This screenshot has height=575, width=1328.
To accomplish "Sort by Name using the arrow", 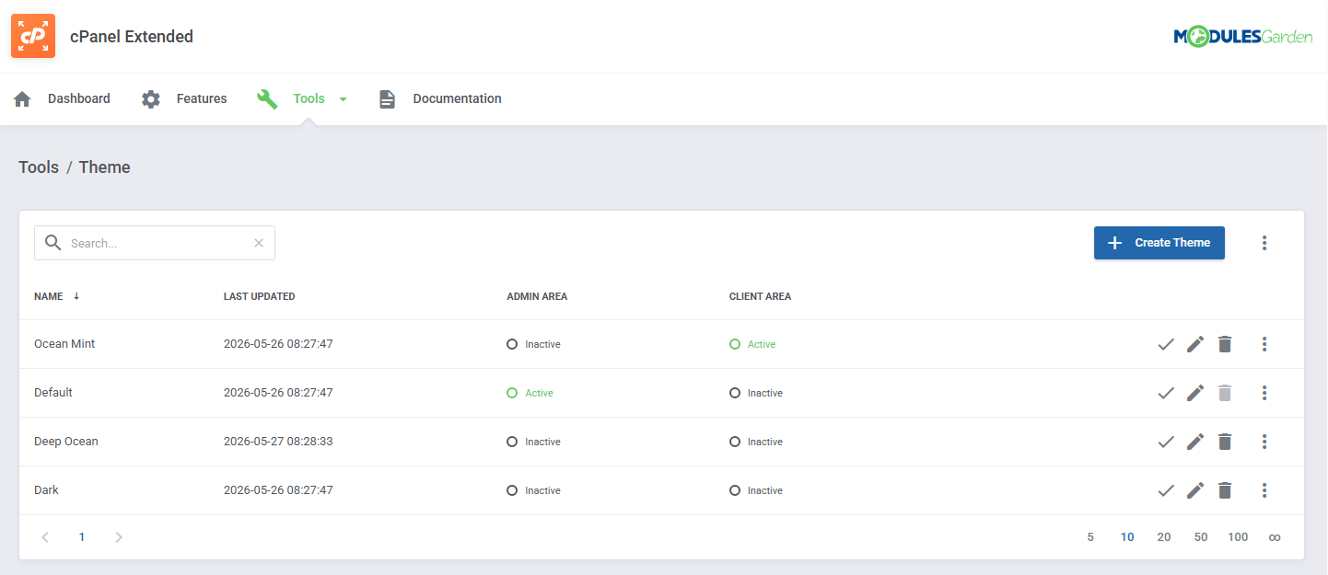I will (76, 296).
